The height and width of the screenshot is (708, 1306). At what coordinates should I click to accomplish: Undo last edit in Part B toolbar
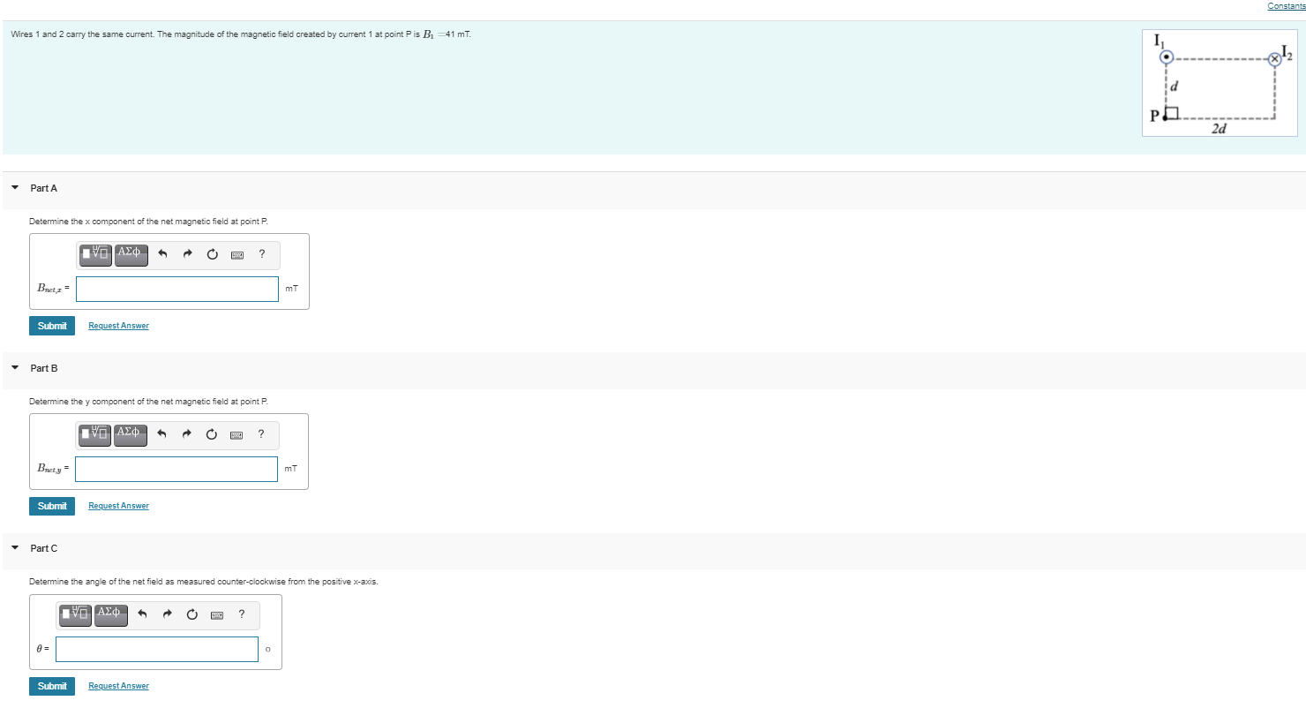coord(162,433)
